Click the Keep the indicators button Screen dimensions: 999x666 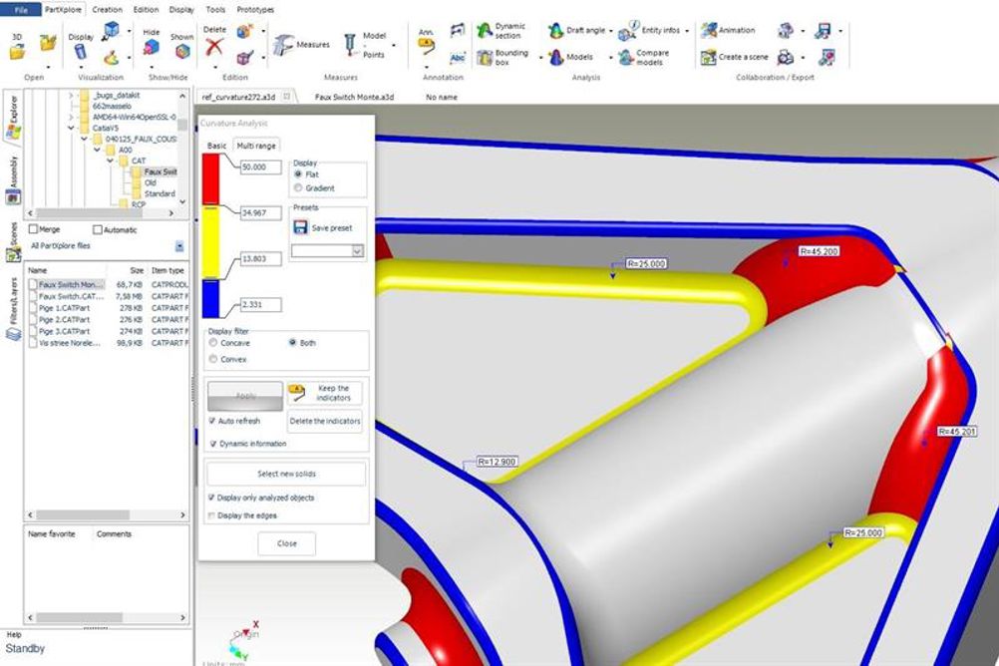(x=325, y=393)
